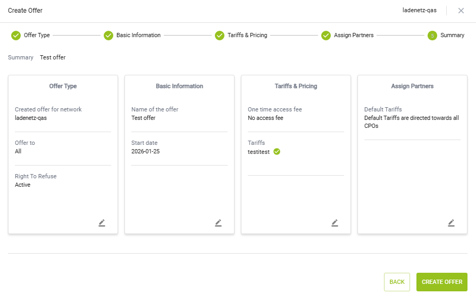The image size is (476, 303).
Task: Select the step 5 Summary circle
Action: tap(432, 36)
